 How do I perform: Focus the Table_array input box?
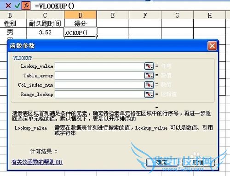100,76
